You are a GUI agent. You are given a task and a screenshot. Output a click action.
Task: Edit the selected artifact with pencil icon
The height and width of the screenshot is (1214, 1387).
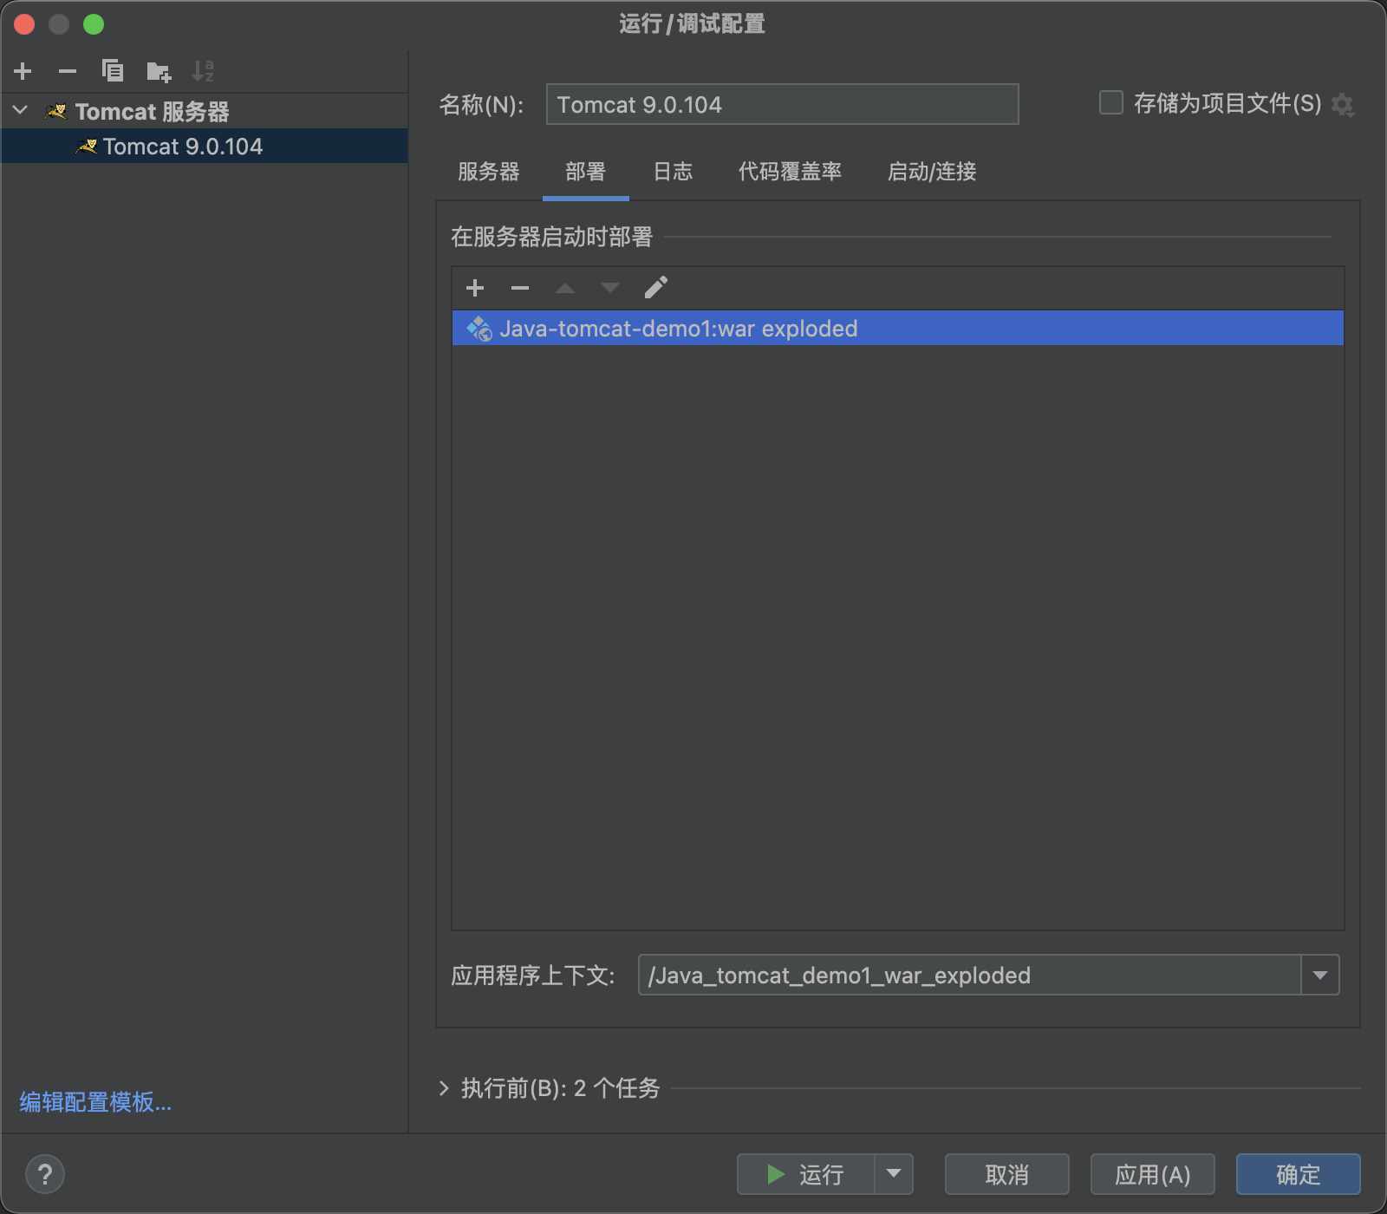(656, 288)
